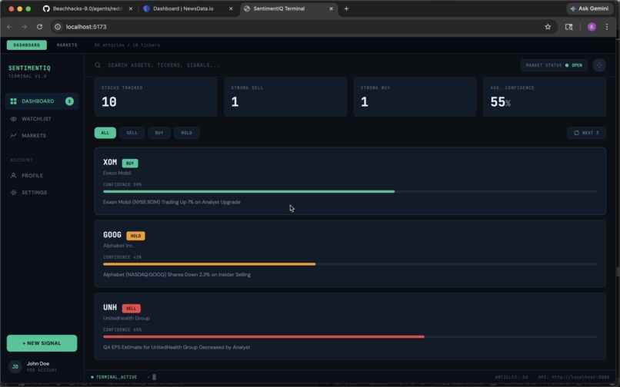This screenshot has height=387, width=620.
Task: Open Watchlist in the sidebar
Action: coord(42,119)
